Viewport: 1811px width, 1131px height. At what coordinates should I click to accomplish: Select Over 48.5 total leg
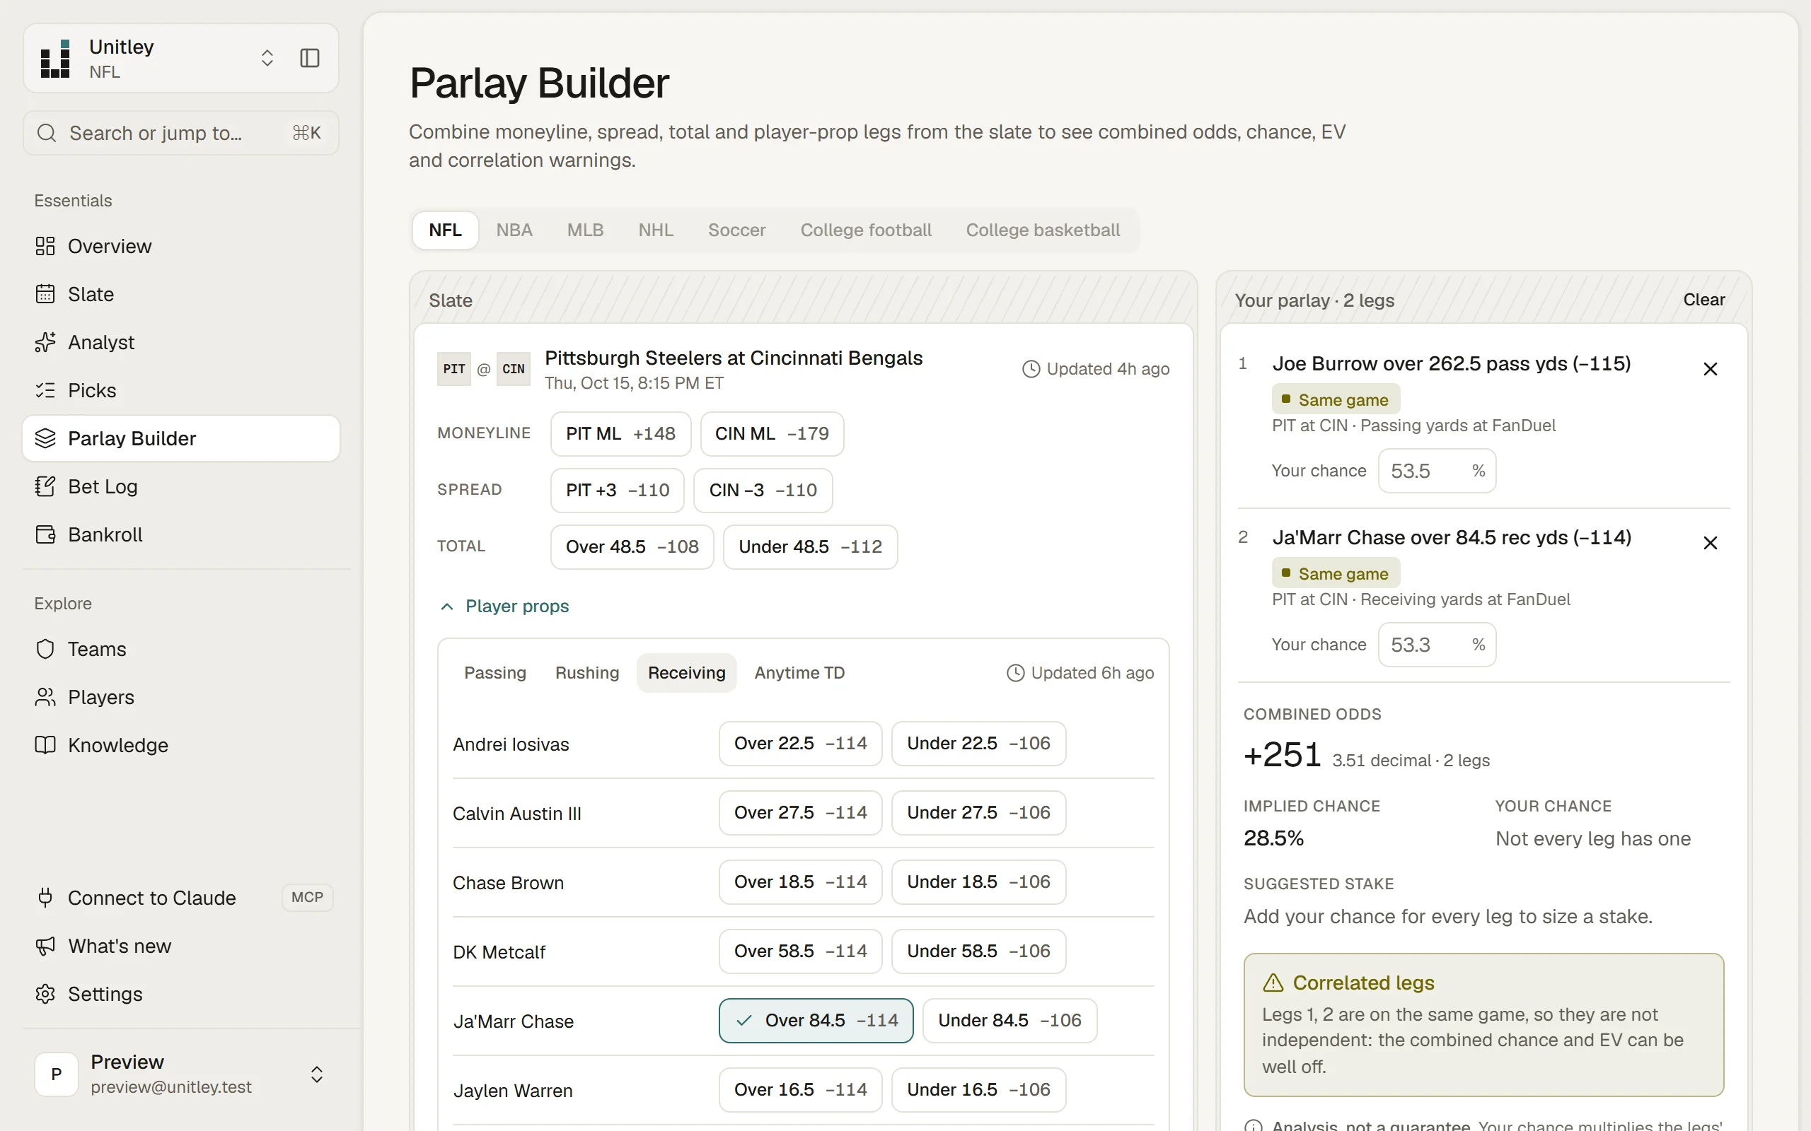coord(632,547)
